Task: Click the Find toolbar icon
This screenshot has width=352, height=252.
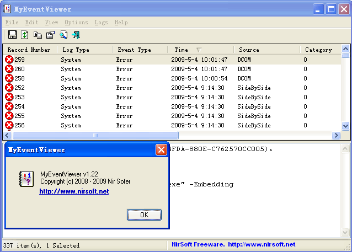Action: pos(63,35)
